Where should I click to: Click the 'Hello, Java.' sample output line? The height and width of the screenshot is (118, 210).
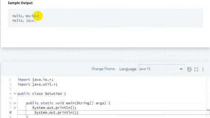(24, 21)
